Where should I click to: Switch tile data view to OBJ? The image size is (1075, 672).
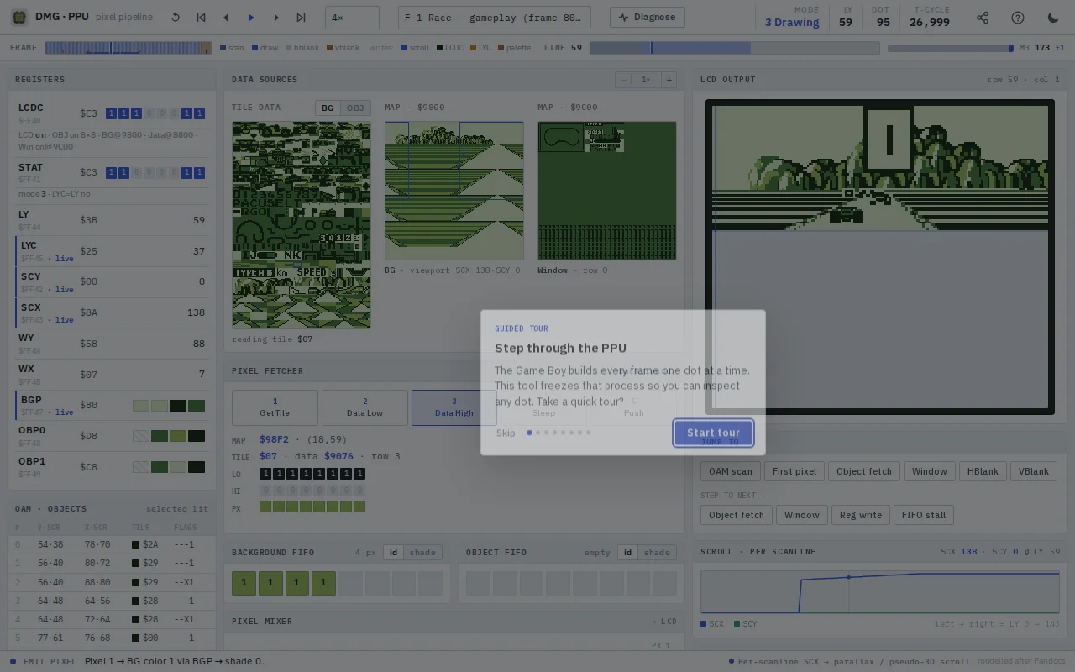[355, 108]
